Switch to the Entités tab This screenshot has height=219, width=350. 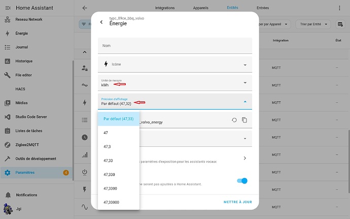232,8
